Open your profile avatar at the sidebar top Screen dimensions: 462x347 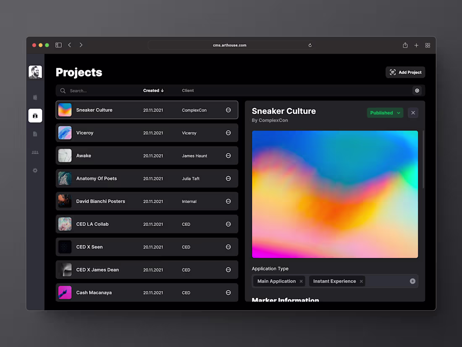(x=35, y=72)
